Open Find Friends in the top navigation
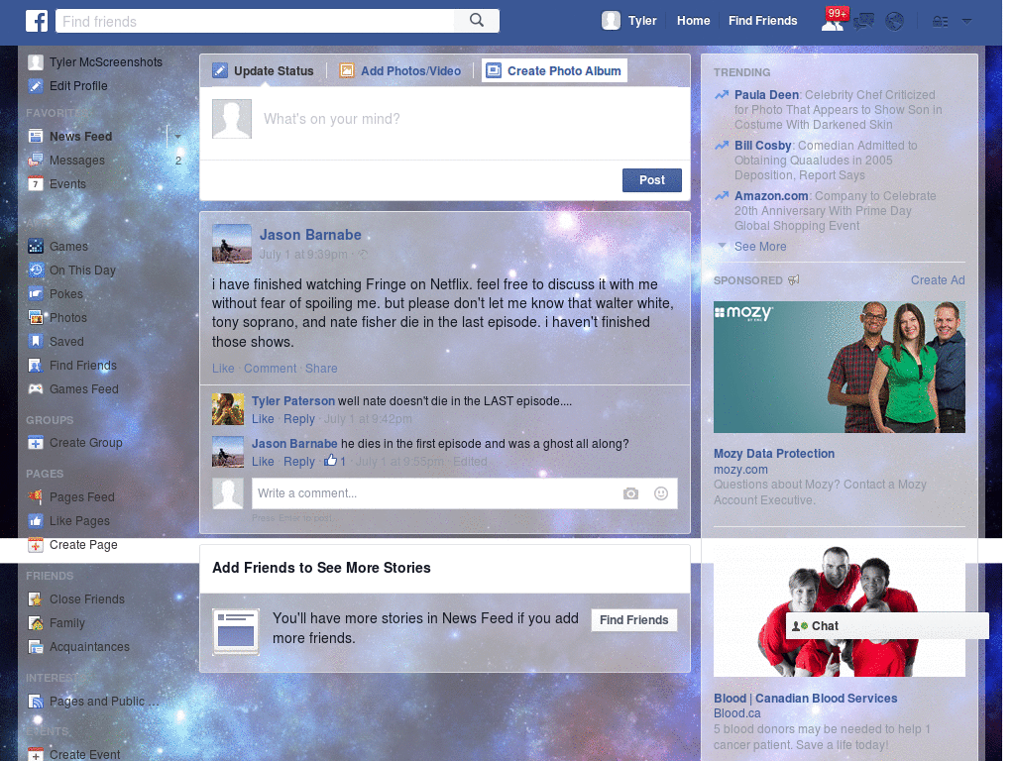This screenshot has height=761, width=1015. tap(762, 21)
